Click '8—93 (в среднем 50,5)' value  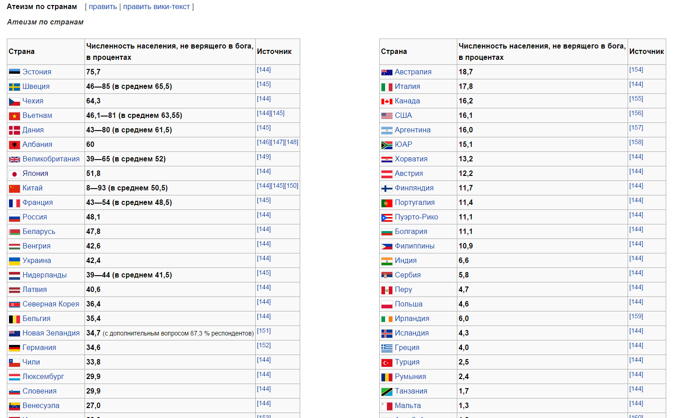[127, 188]
